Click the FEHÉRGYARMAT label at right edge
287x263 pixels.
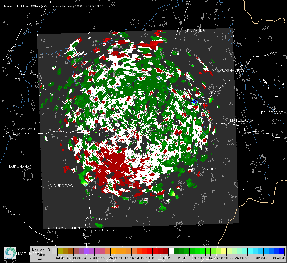point(274,113)
